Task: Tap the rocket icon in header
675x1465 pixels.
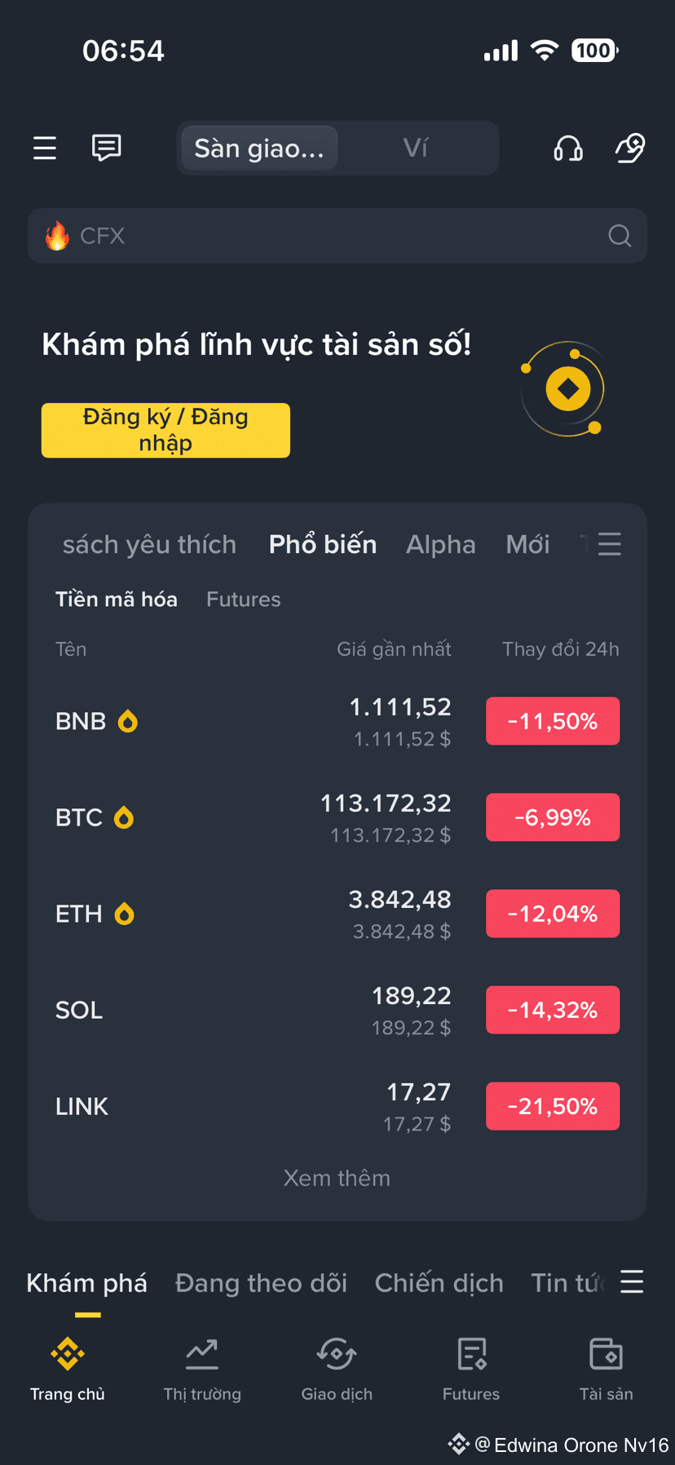Action: click(630, 148)
